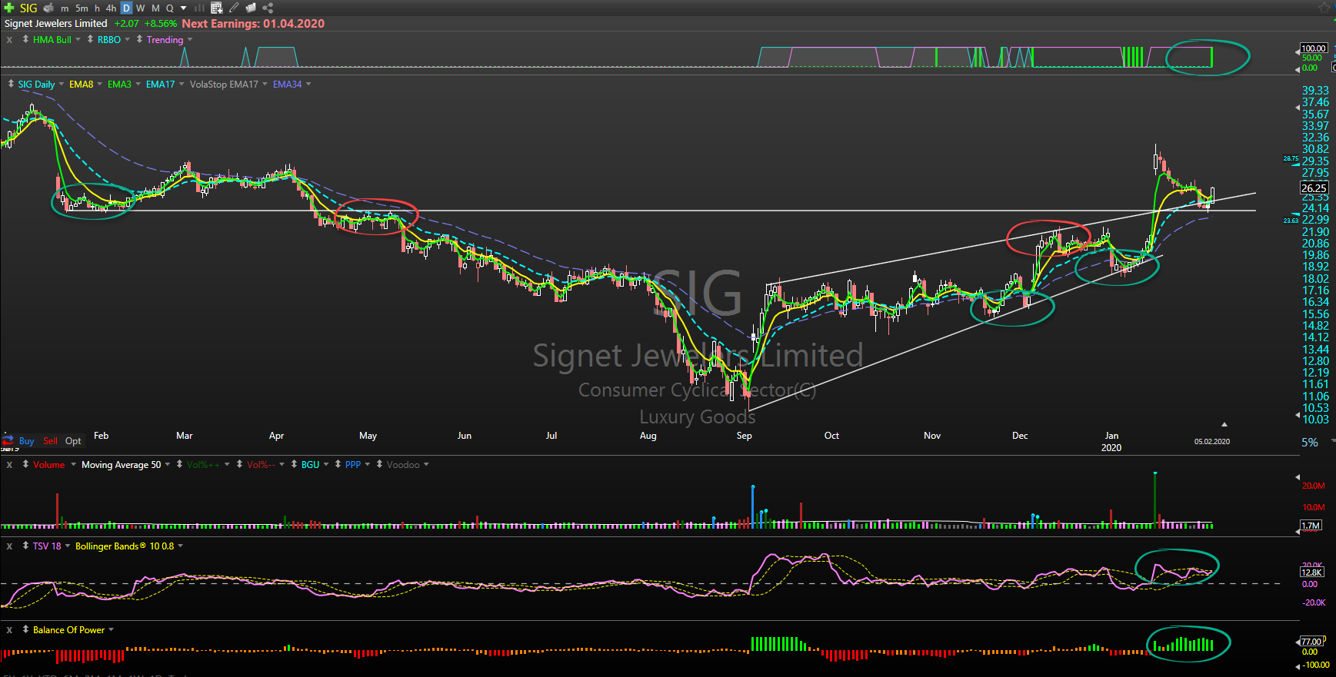Image resolution: width=1336 pixels, height=677 pixels.
Task: Click the favorite star icon
Action: 1324,8
